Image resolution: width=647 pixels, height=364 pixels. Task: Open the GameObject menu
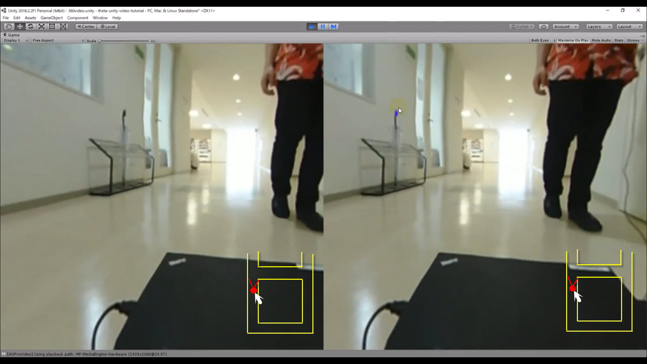tap(52, 18)
